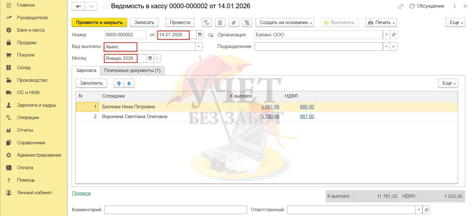Open the Подписи link
This screenshot has height=216, width=472.
[81, 193]
